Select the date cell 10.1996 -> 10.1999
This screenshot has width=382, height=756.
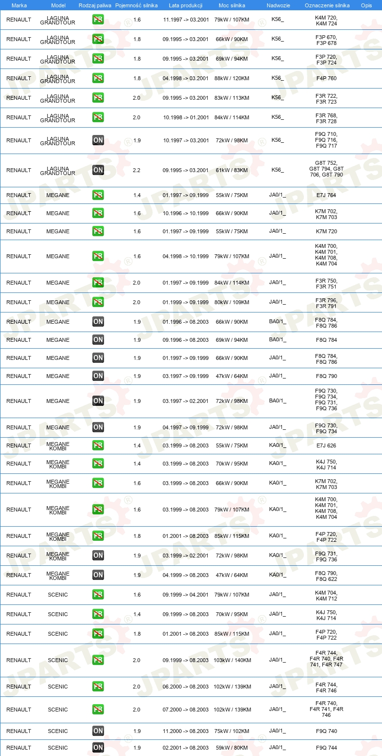186,213
